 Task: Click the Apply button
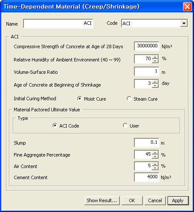click(x=178, y=200)
